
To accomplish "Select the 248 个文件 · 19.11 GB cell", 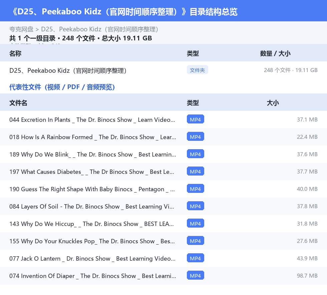I will tap(291, 70).
